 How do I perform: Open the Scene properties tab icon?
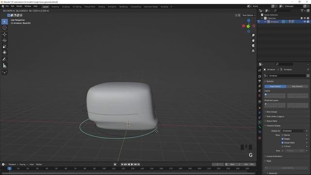click(x=259, y=91)
